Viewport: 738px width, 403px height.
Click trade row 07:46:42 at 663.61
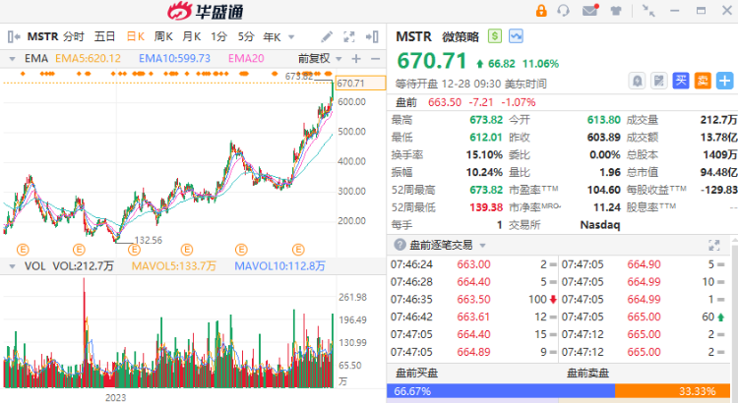(473, 317)
